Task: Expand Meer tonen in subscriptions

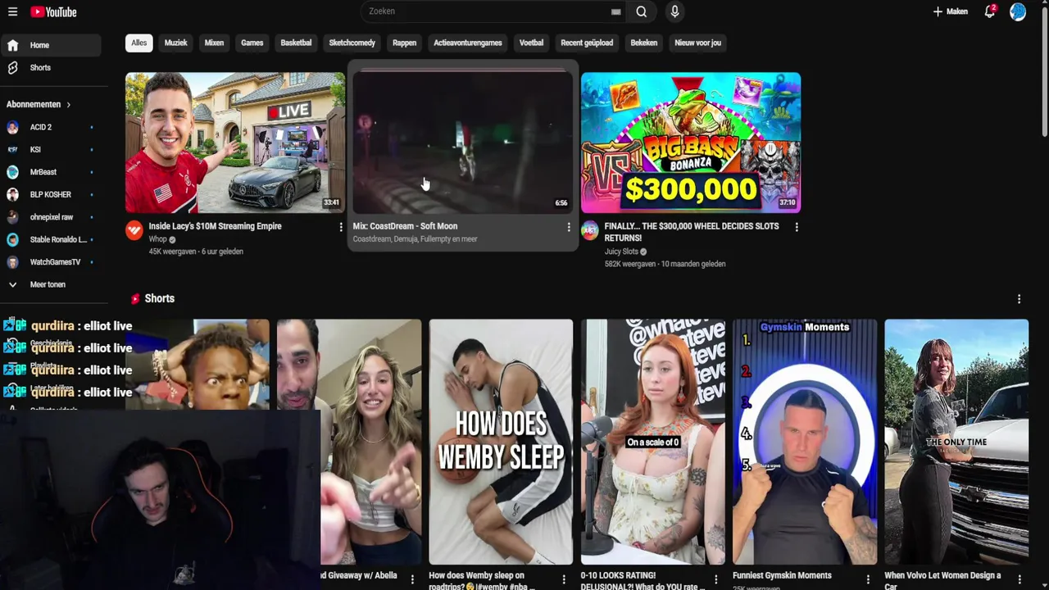Action: pos(51,284)
